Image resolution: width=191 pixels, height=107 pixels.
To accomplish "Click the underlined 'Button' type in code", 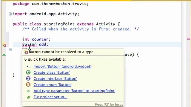I will (29, 44).
